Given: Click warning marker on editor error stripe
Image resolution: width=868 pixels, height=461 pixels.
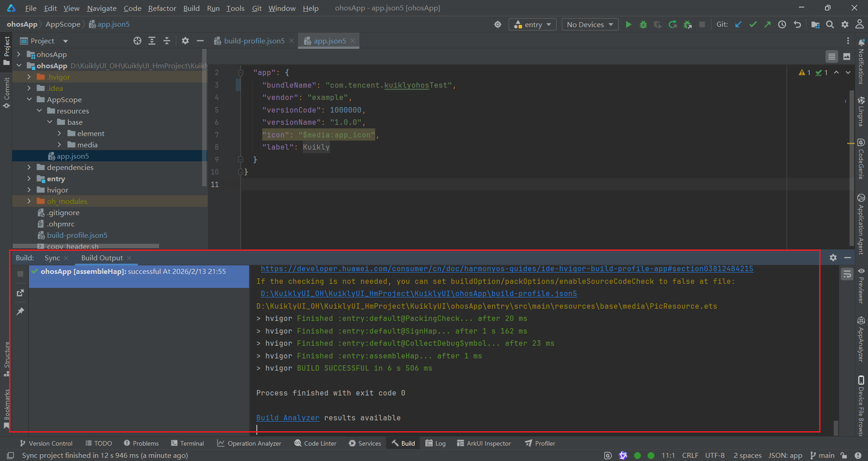Looking at the screenshot, I should (x=850, y=143).
